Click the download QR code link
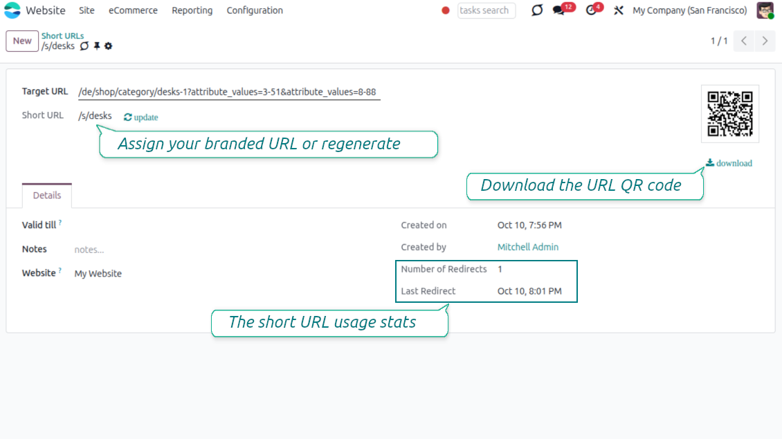The width and height of the screenshot is (782, 439). [729, 163]
